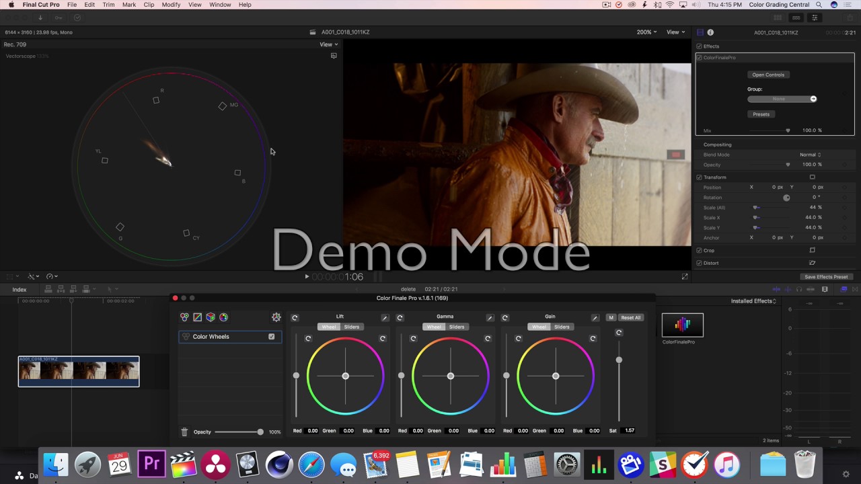This screenshot has width=861, height=484.
Task: Open the Group None dropdown
Action: tap(782, 99)
